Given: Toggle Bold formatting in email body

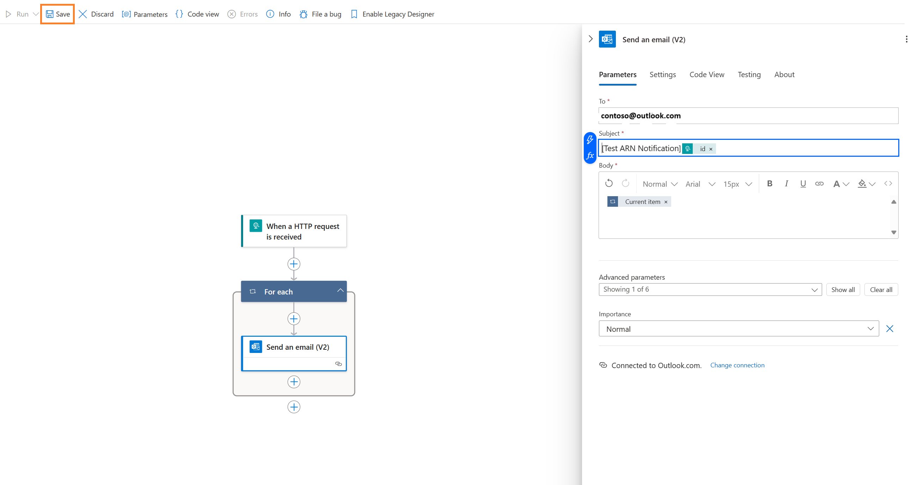Looking at the screenshot, I should pos(770,183).
